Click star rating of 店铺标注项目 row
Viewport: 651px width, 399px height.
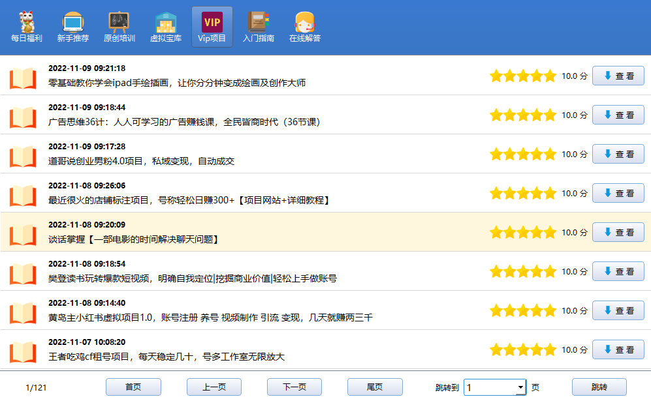[x=523, y=194]
